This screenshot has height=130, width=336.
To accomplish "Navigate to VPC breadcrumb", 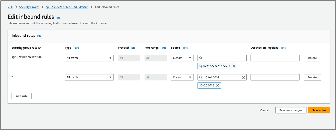I will coord(10,7).
